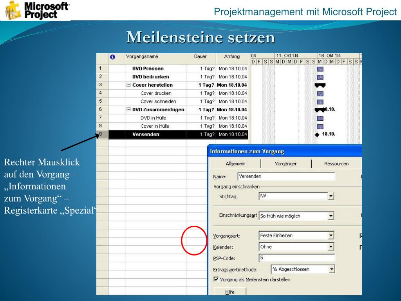The width and height of the screenshot is (401, 301).
Task: Click the Versenden task name cell
Action: (155, 134)
